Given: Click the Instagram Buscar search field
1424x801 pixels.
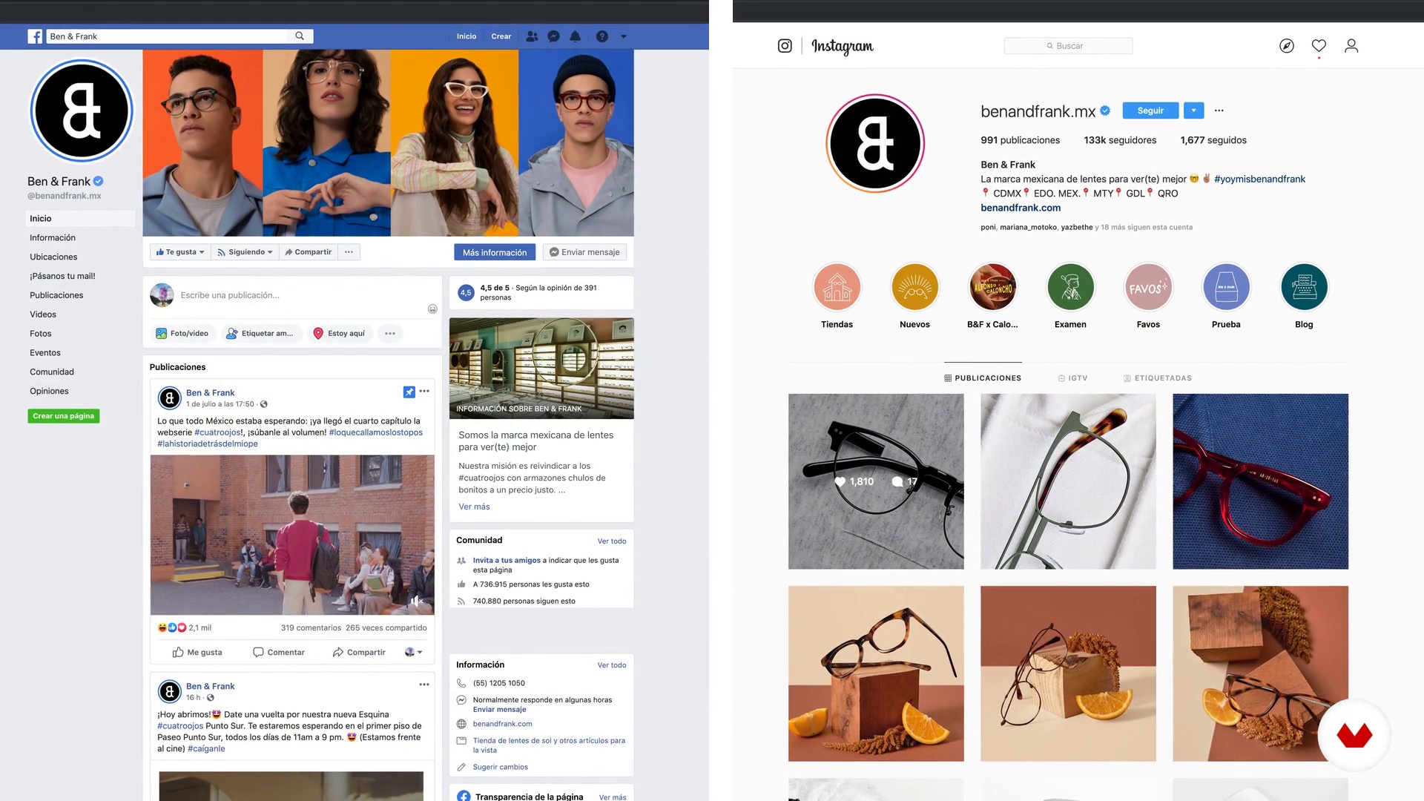Looking at the screenshot, I should 1068,46.
